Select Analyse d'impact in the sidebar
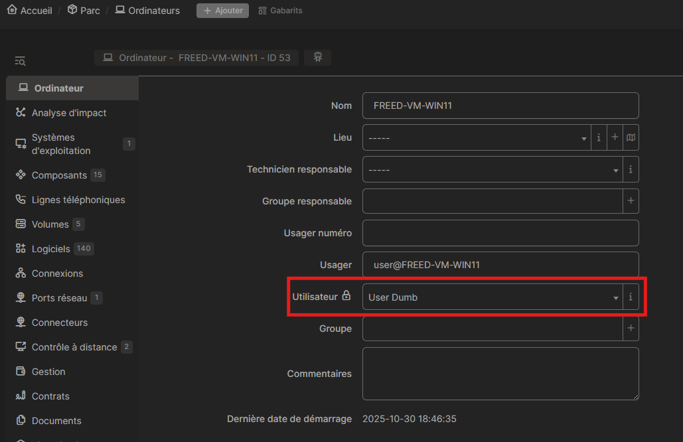683x442 pixels. (x=69, y=113)
